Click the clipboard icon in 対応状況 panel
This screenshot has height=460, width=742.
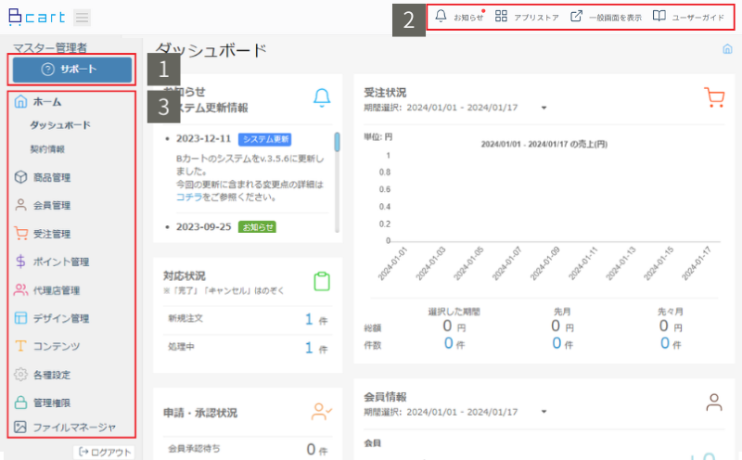coord(322,281)
